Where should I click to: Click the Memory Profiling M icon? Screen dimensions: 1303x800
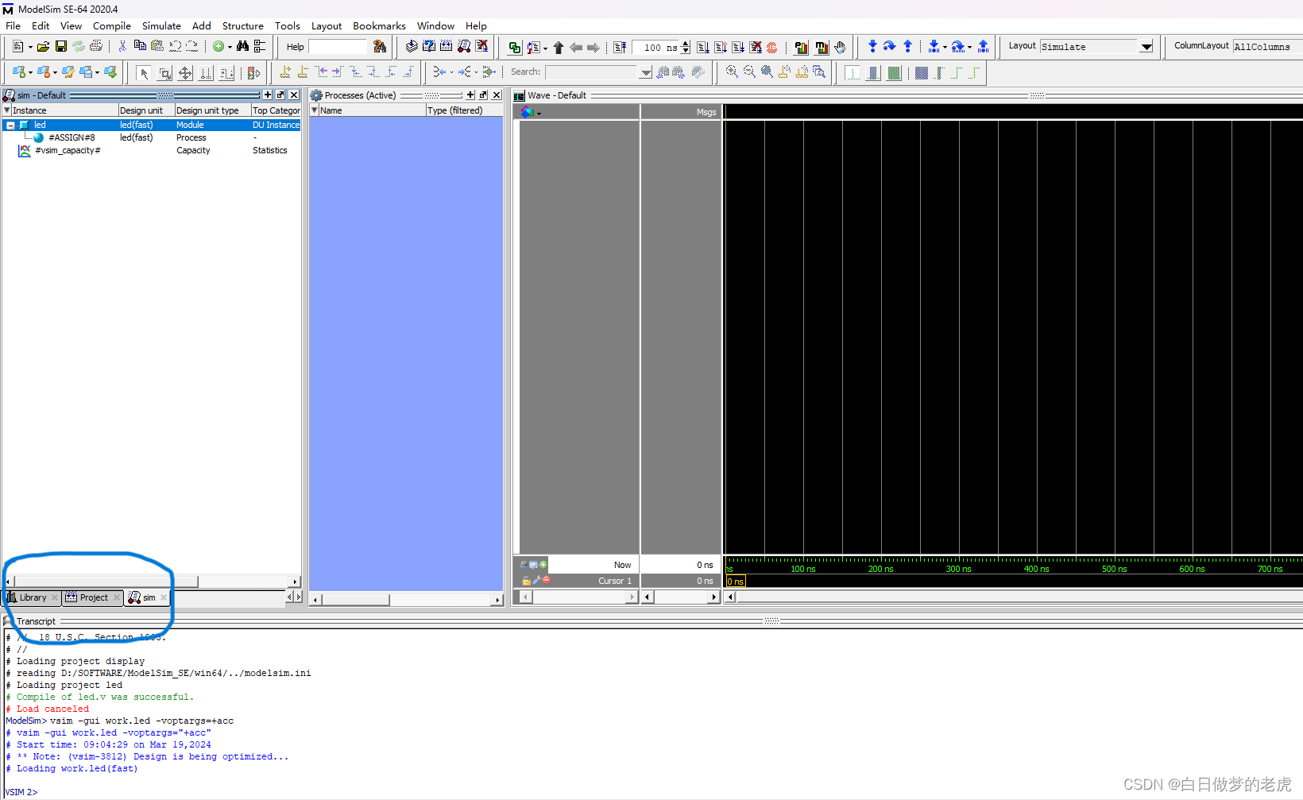[x=822, y=48]
